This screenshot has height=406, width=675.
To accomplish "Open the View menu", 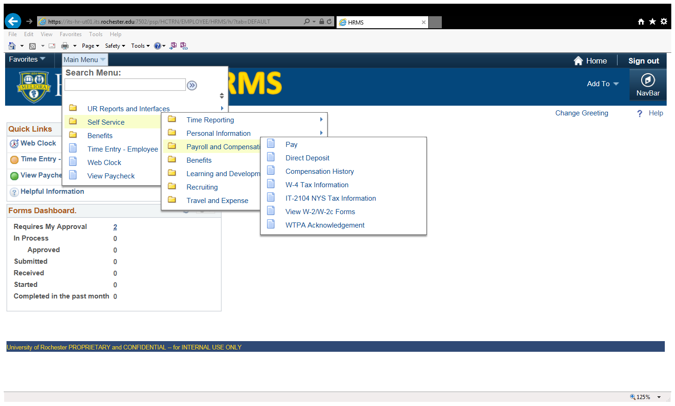I will tap(46, 34).
